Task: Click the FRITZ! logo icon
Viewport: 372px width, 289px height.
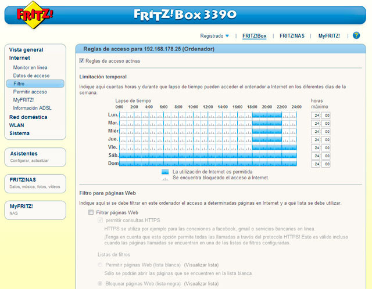Action: 35,15
